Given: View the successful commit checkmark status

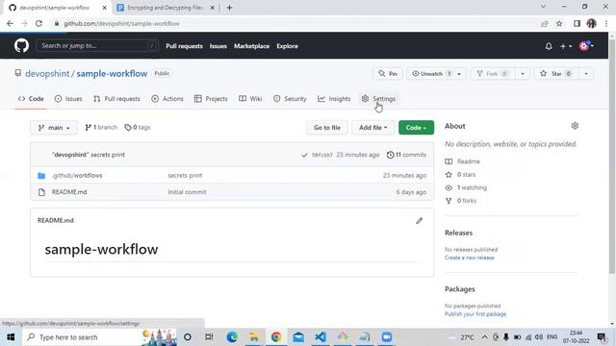Looking at the screenshot, I should (304, 155).
